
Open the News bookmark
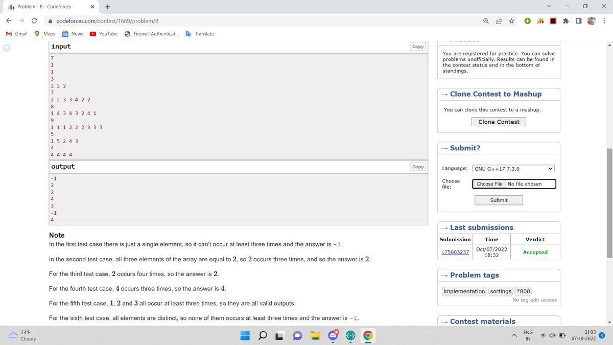coord(72,34)
